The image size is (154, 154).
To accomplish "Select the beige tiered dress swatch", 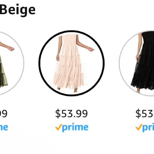I will click(71, 63).
